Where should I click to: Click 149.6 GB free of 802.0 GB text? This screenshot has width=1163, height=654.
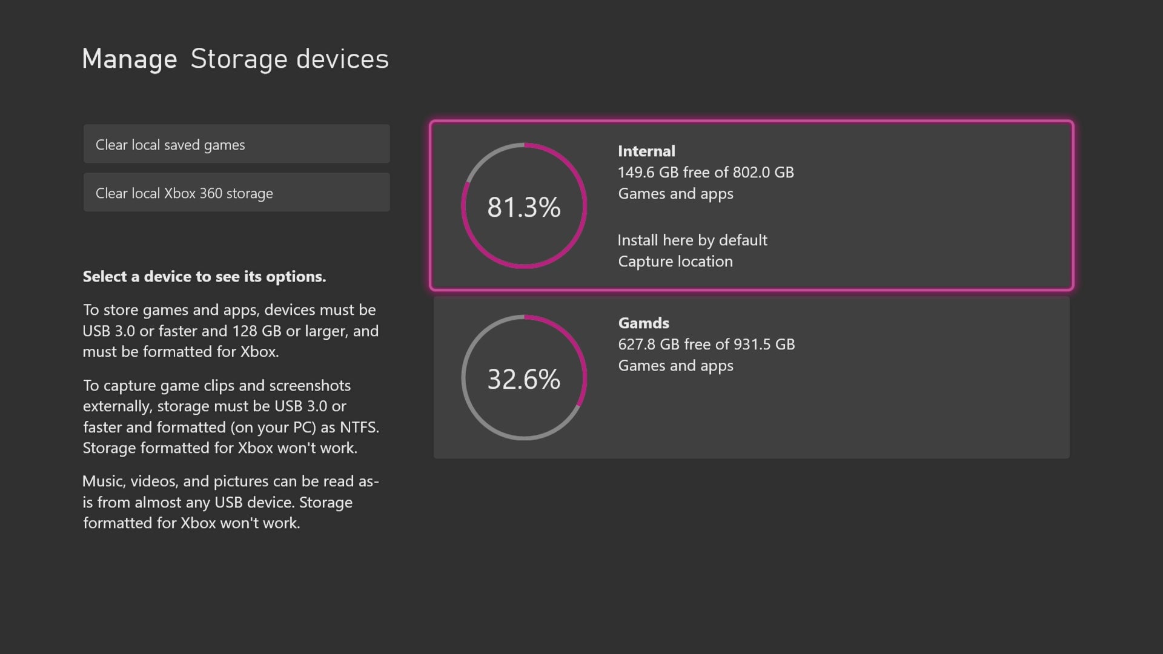pos(706,172)
